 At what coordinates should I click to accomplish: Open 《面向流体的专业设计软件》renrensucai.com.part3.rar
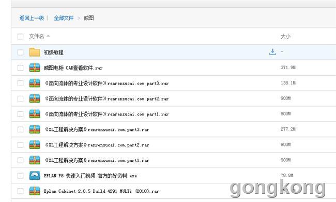(106, 83)
